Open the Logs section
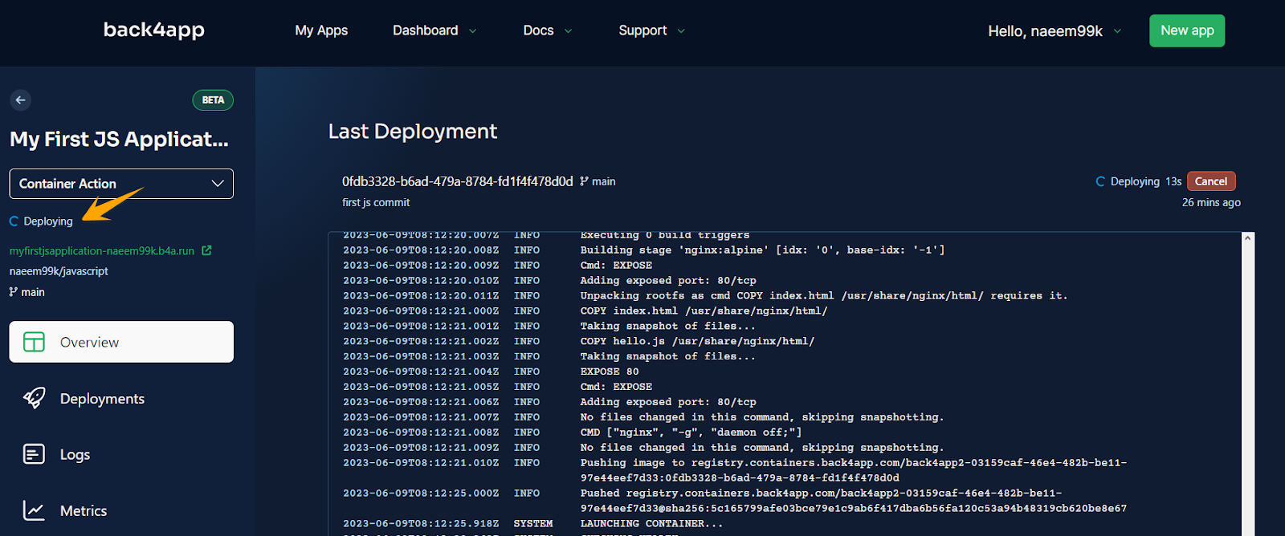The image size is (1285, 536). coord(75,455)
